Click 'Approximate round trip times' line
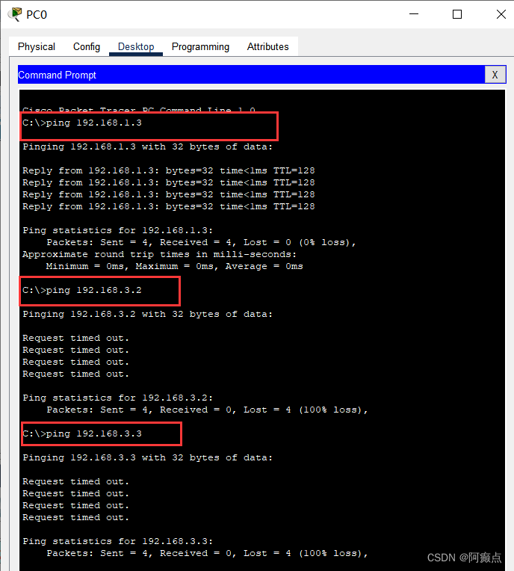The height and width of the screenshot is (571, 514). click(159, 255)
